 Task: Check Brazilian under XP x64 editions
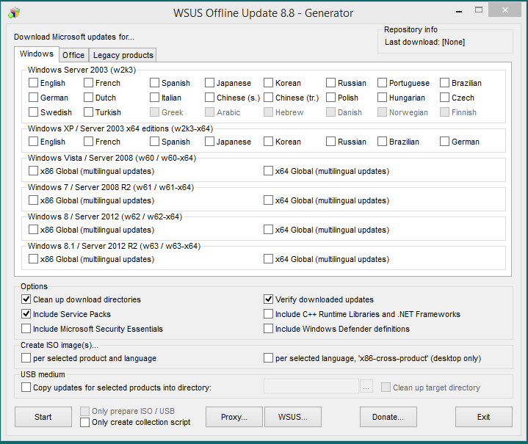point(382,142)
